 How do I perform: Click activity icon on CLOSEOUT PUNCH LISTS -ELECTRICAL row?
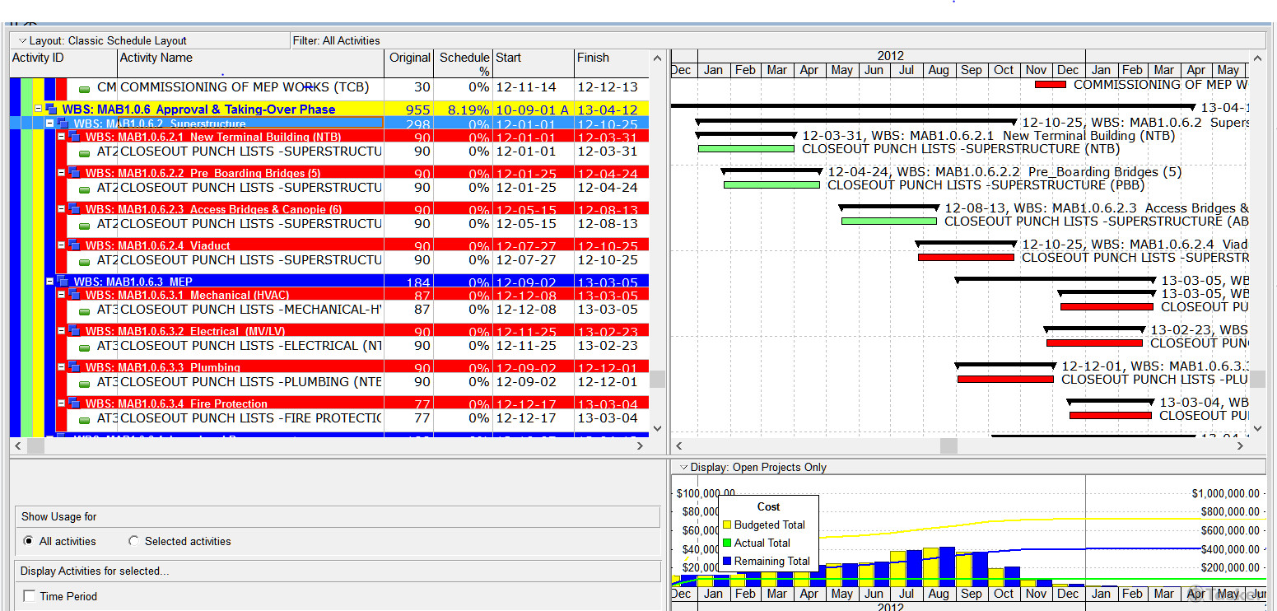pyautogui.click(x=84, y=347)
